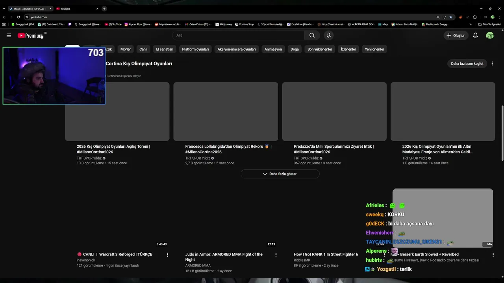Select the Platform oyunları filter chip
Screen dimensions: 504x283
[195, 49]
